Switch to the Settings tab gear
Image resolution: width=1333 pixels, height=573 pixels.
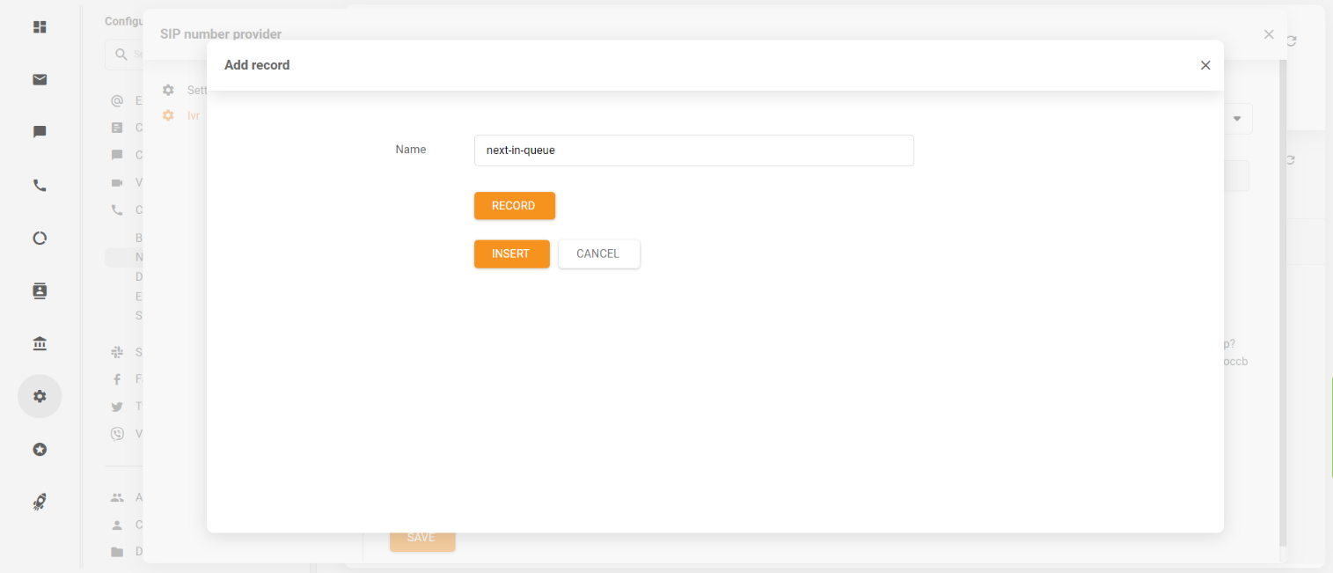pyautogui.click(x=169, y=90)
